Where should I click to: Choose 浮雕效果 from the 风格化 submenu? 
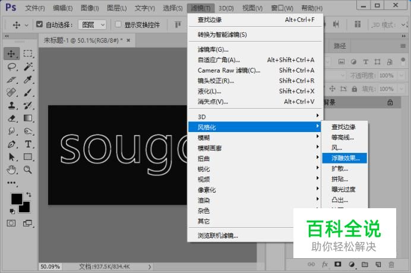pos(344,158)
